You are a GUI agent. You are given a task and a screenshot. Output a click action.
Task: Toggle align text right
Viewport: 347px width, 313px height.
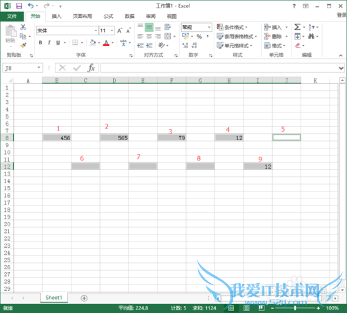158,36
